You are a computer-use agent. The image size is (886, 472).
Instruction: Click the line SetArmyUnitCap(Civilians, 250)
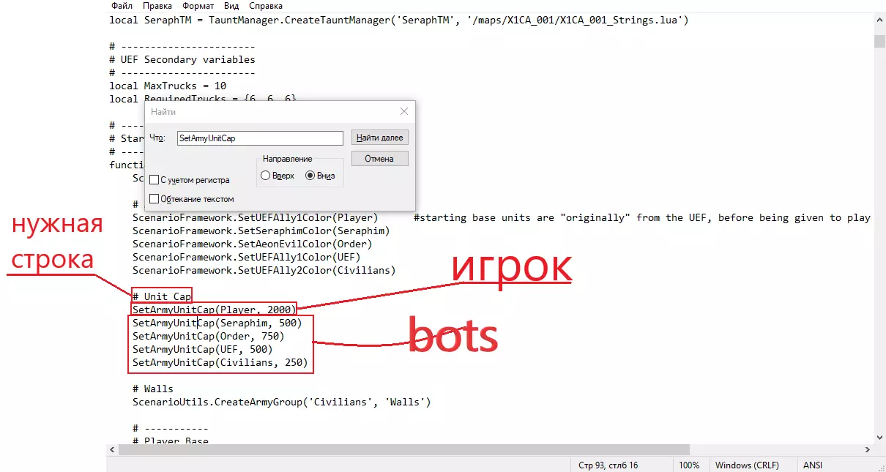(x=220, y=362)
